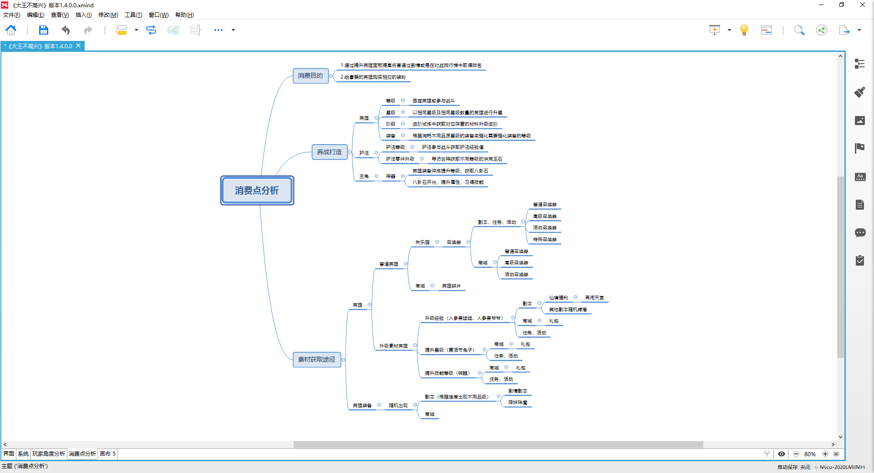Open the 修改(M) menu

(x=108, y=15)
